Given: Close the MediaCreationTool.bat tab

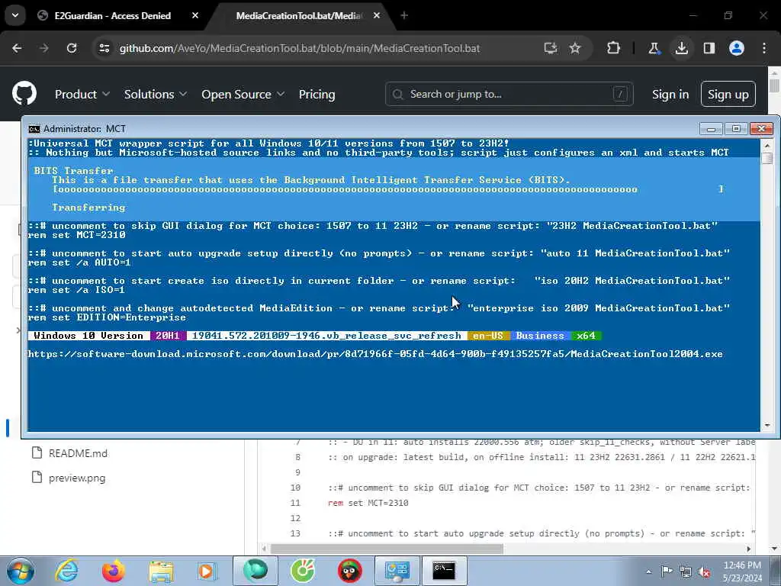Looking at the screenshot, I should tap(377, 15).
